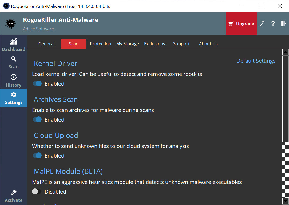Disable the Cloud Upload toggle

point(37,156)
